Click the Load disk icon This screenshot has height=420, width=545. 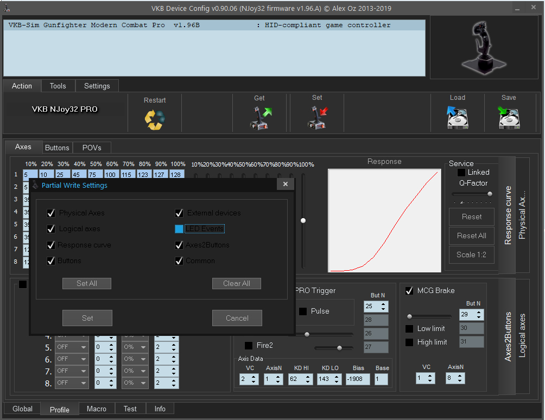[457, 118]
